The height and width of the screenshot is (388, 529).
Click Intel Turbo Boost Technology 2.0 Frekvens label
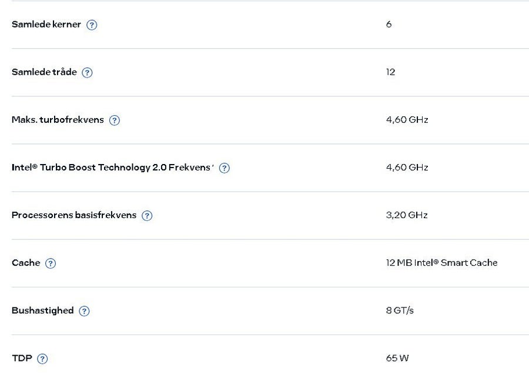[x=111, y=168]
